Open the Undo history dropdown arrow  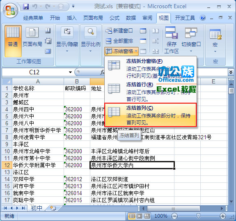(41, 6)
